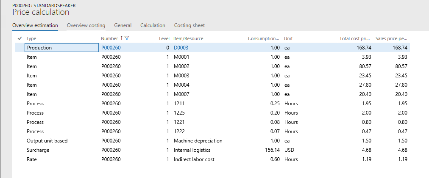Open P000260 link in Production row
The height and width of the screenshot is (178, 429).
[111, 48]
